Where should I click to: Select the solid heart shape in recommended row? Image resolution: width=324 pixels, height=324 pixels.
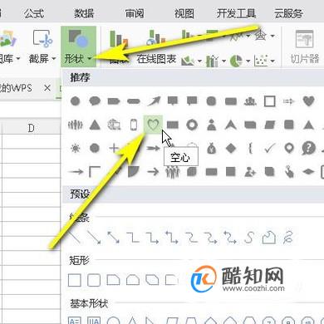click(x=308, y=101)
